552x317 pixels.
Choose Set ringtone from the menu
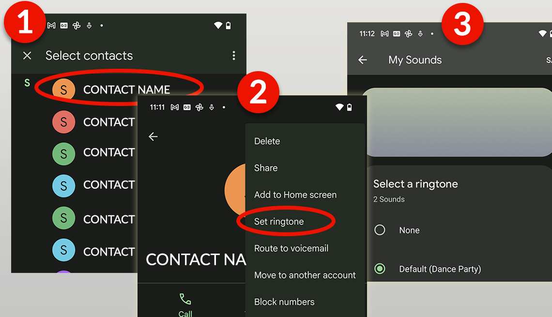[279, 222]
